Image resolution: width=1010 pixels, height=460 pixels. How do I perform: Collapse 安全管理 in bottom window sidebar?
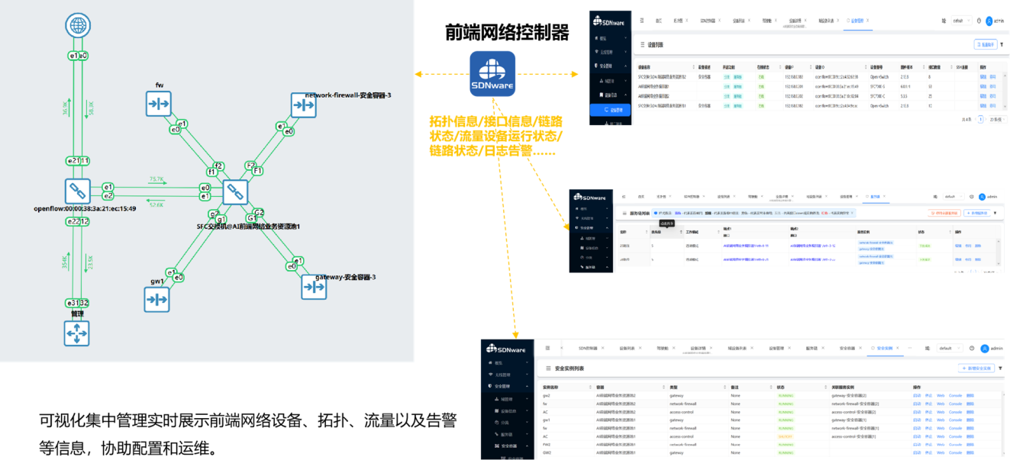(507, 386)
